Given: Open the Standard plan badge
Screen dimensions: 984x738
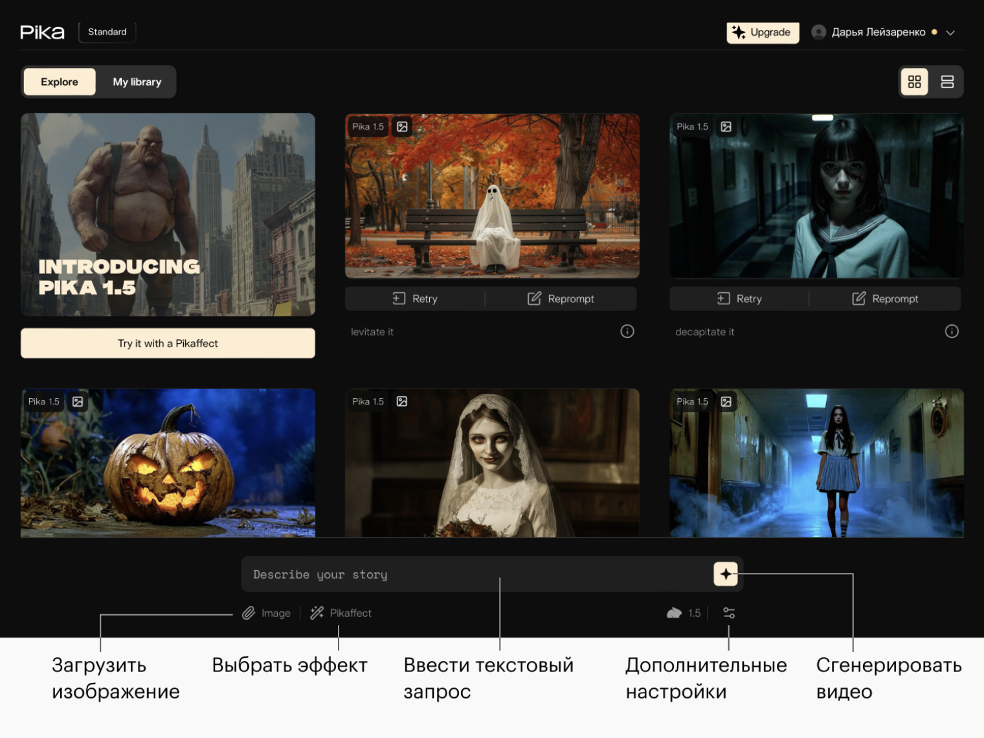Looking at the screenshot, I should (x=107, y=32).
